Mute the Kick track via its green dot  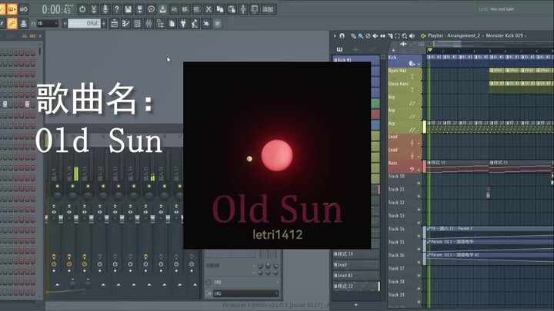(419, 65)
